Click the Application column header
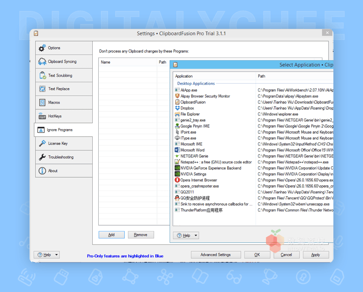363x292 pixels. point(214,76)
